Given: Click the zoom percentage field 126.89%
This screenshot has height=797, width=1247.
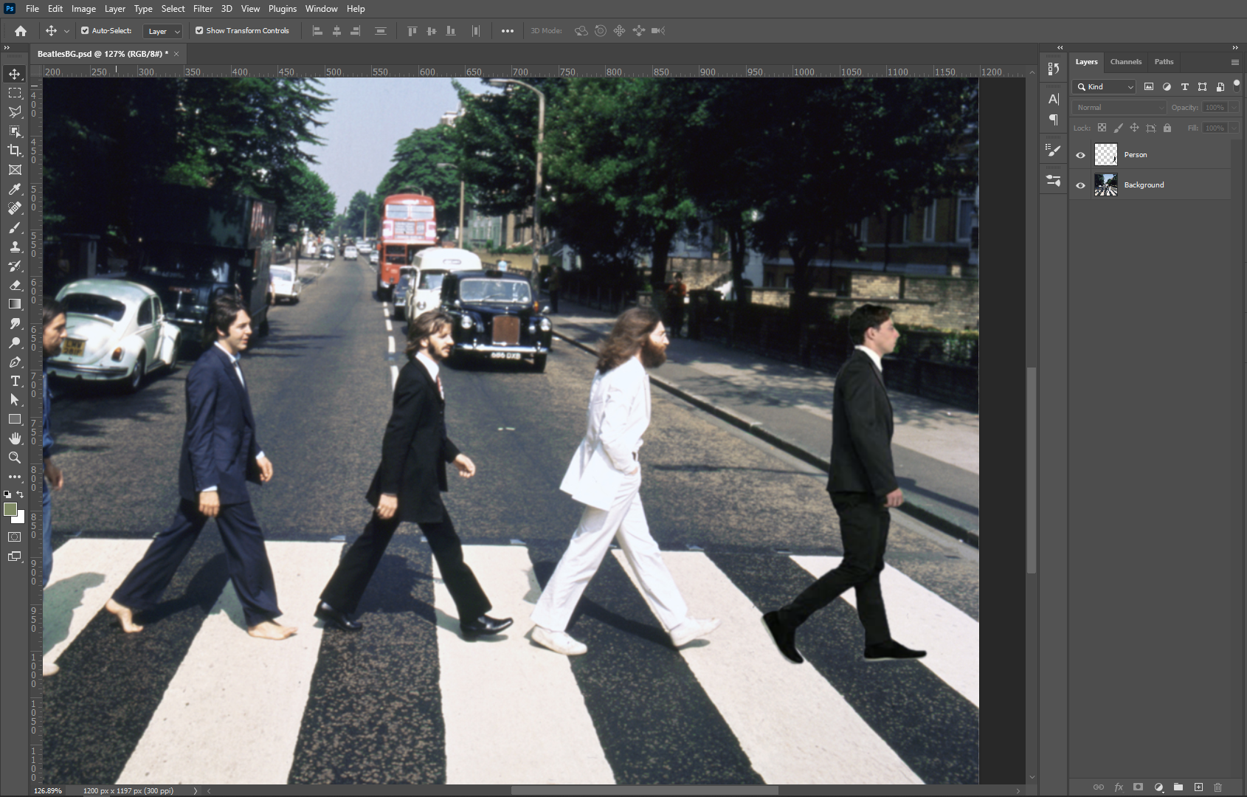Looking at the screenshot, I should pyautogui.click(x=48, y=790).
